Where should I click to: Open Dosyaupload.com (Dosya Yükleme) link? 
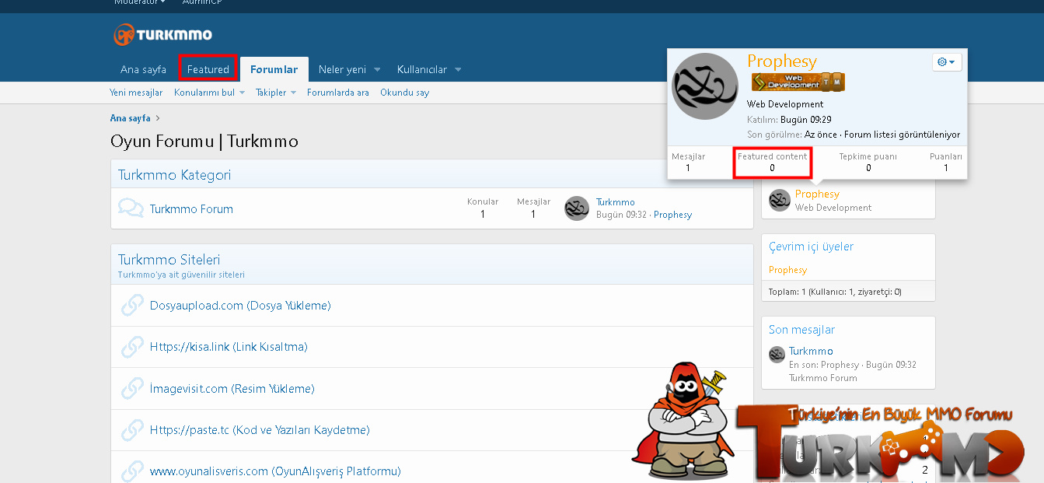tap(240, 306)
